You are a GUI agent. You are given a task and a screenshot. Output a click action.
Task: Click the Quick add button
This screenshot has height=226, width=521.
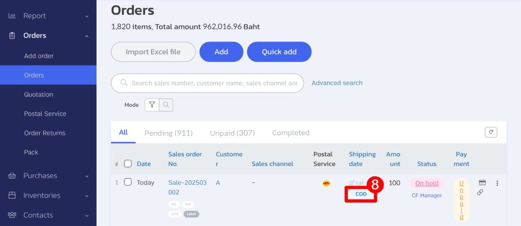tap(279, 52)
